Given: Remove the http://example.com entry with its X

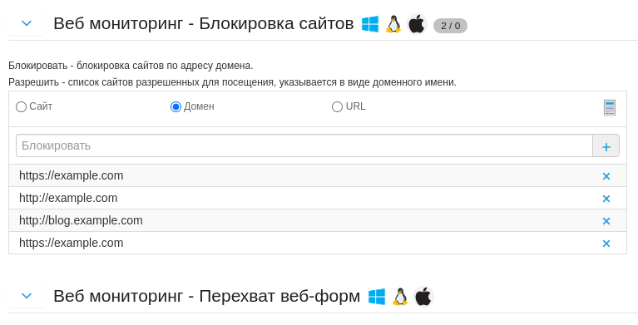Looking at the screenshot, I should [606, 199].
